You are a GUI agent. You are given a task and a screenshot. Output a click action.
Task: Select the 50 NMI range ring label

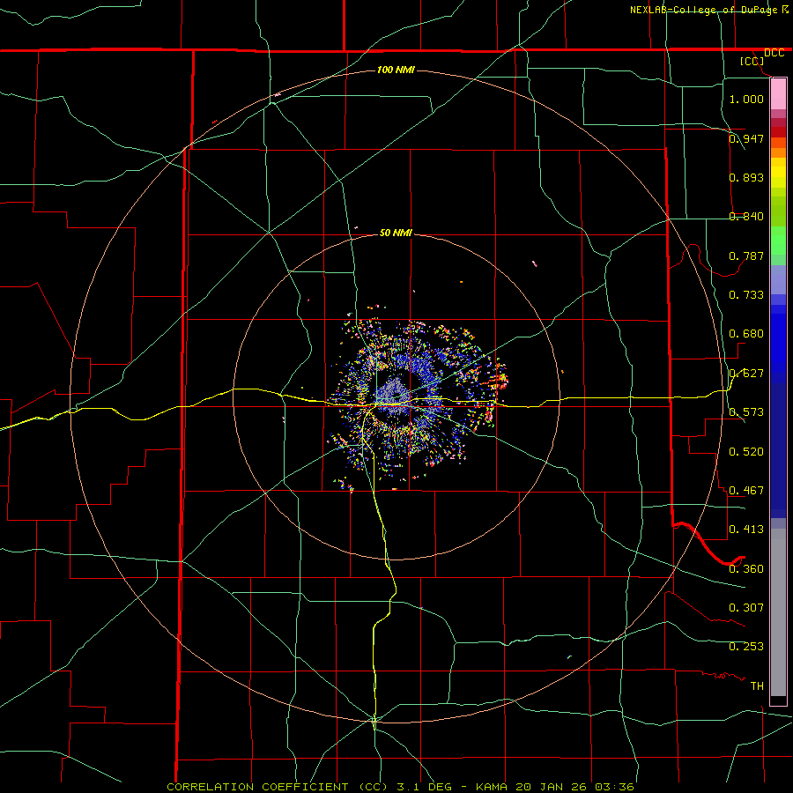396,233
